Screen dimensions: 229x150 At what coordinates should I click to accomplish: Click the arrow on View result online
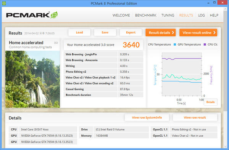pyautogui.click(x=214, y=33)
